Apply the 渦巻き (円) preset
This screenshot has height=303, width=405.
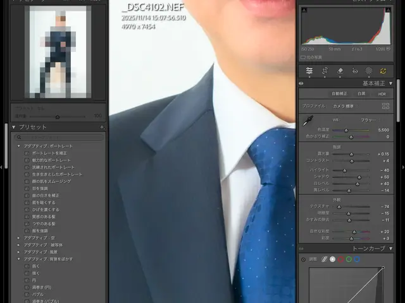(x=42, y=287)
